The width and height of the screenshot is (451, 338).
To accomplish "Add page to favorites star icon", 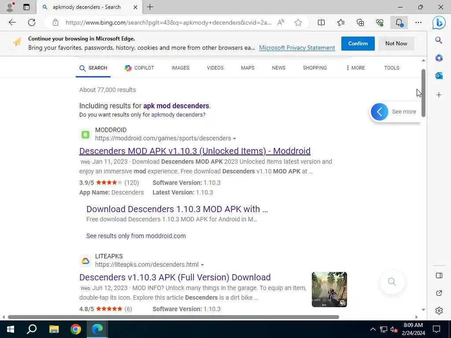I will pyautogui.click(x=298, y=22).
